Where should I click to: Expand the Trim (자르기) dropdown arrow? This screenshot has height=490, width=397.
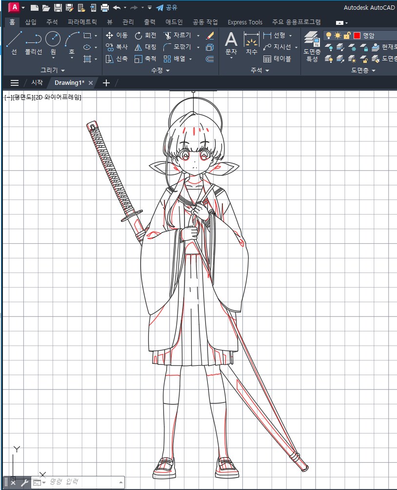click(198, 36)
